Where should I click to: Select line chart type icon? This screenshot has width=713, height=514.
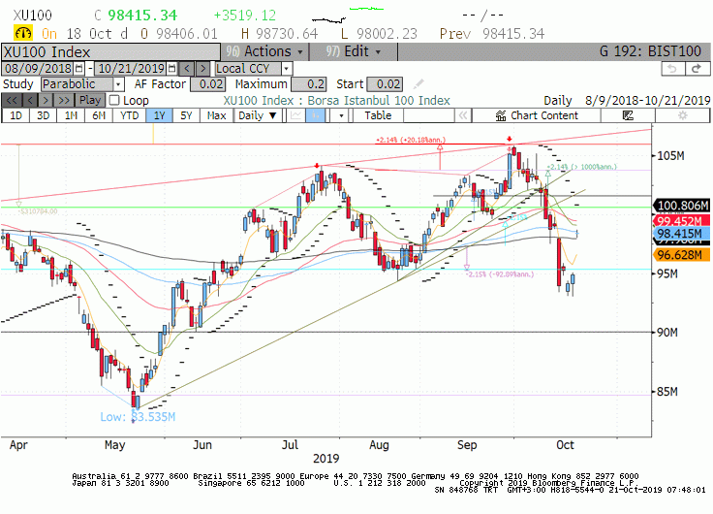[x=295, y=115]
